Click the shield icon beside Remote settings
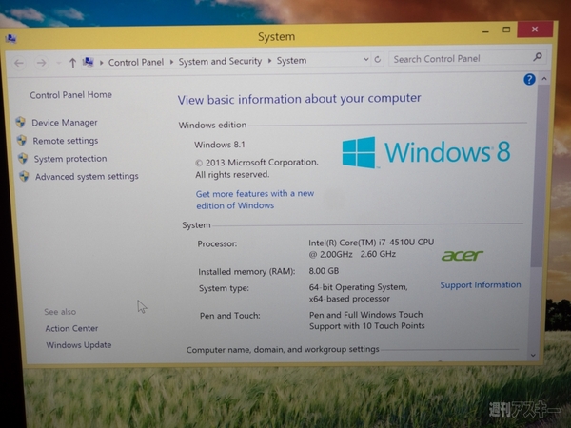This screenshot has height=428, width=571. coord(22,140)
